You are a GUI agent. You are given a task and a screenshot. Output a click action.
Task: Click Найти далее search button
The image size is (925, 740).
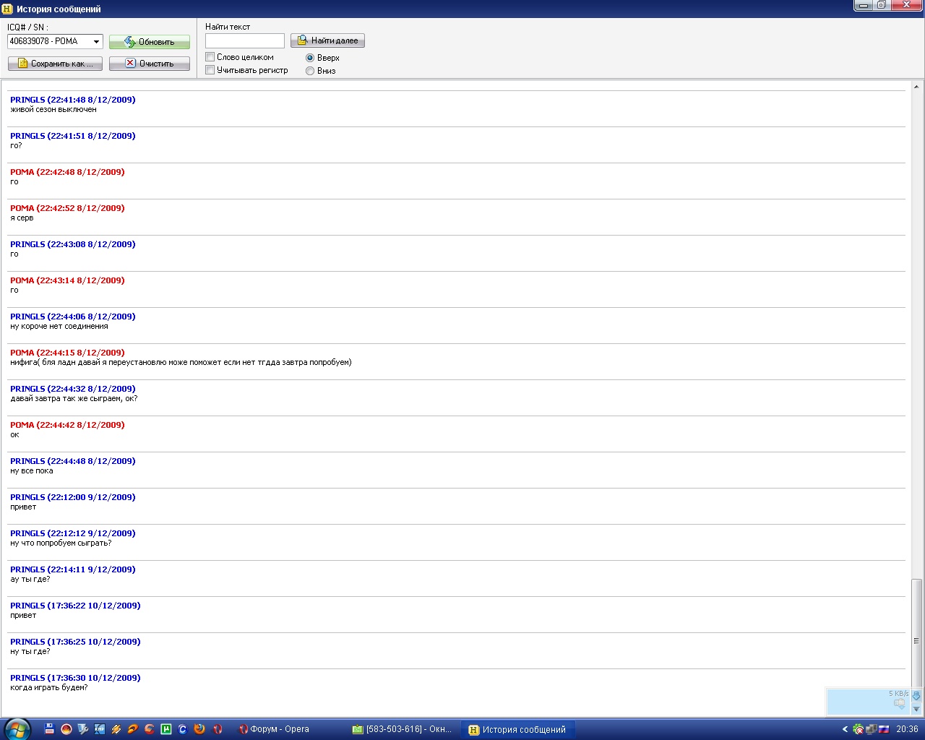pos(327,40)
